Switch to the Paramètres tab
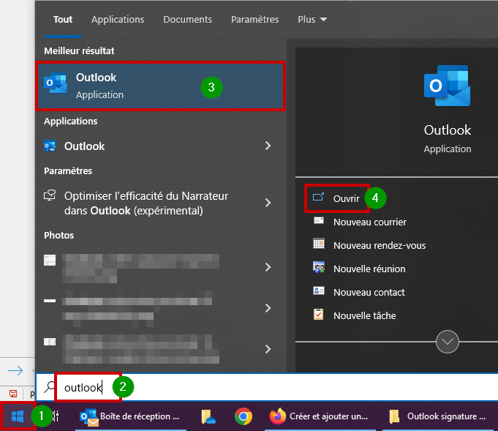The image size is (498, 431). point(254,19)
